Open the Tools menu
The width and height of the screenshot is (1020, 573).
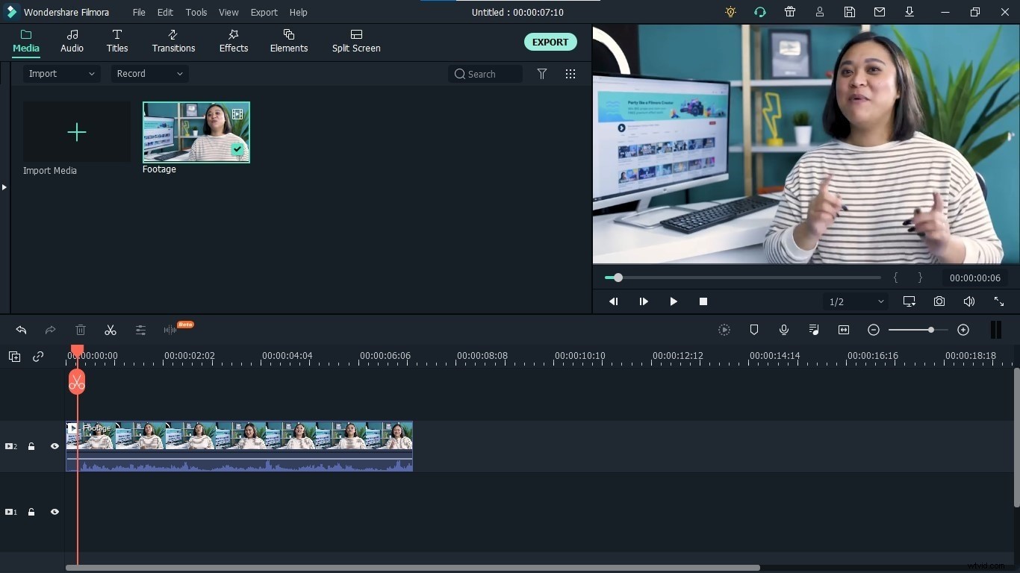coord(196,12)
